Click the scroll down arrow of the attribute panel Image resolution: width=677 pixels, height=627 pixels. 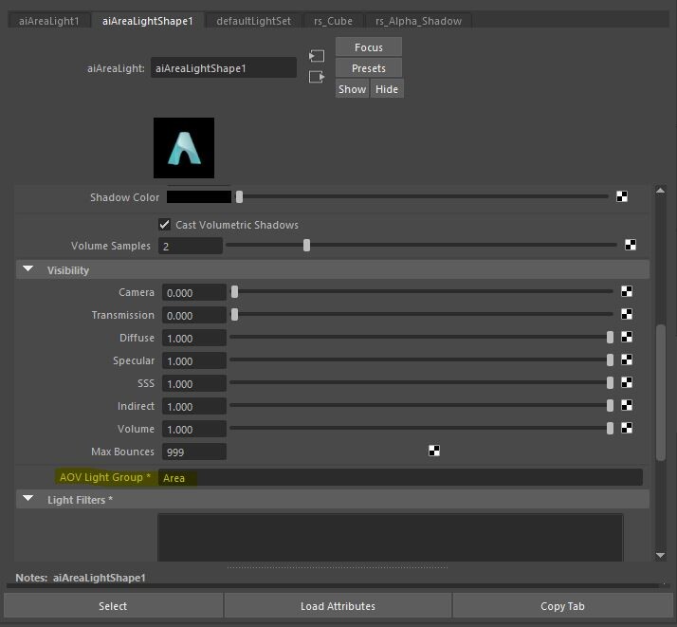point(660,555)
